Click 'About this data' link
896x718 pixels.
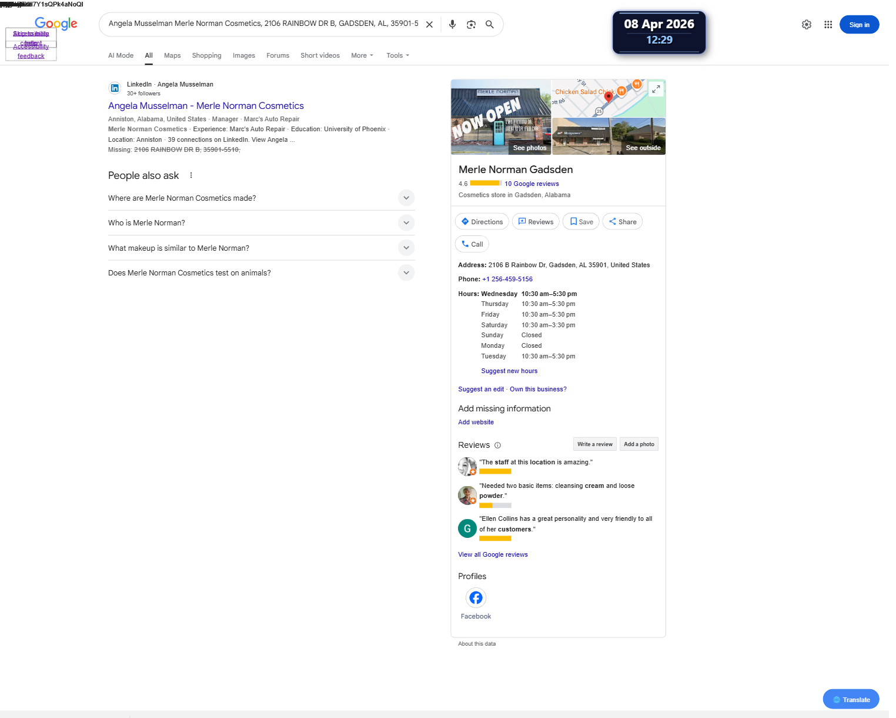pyautogui.click(x=477, y=644)
